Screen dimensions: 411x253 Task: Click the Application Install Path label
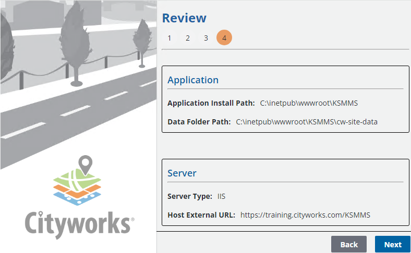click(211, 103)
